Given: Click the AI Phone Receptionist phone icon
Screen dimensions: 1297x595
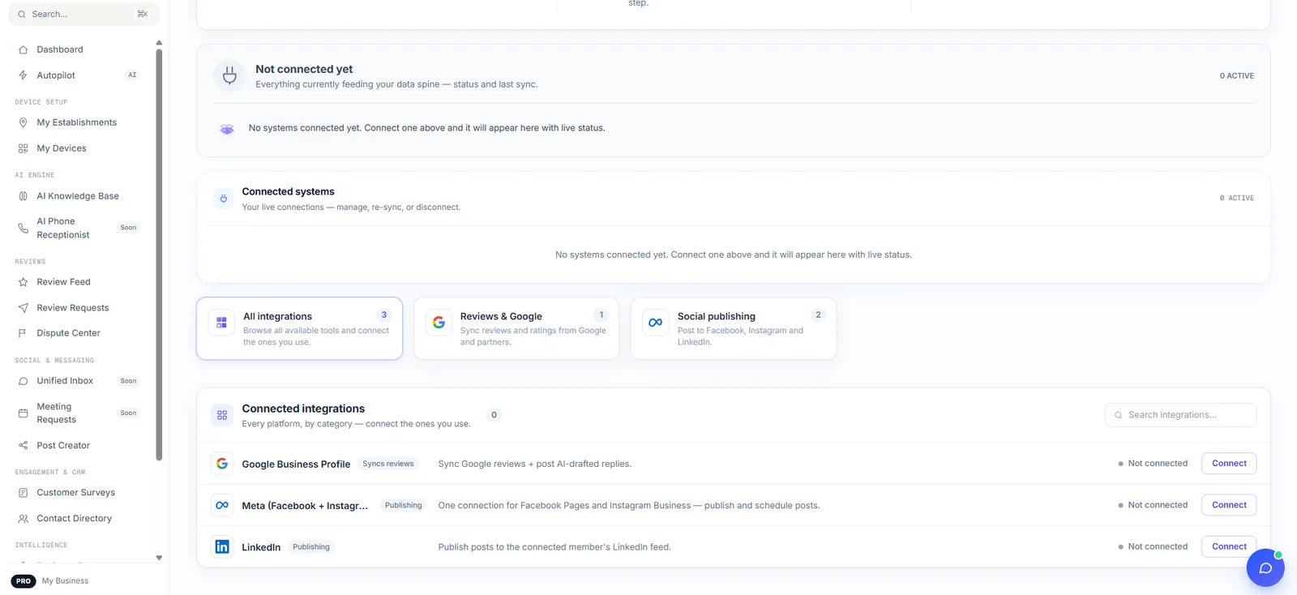Looking at the screenshot, I should (23, 228).
